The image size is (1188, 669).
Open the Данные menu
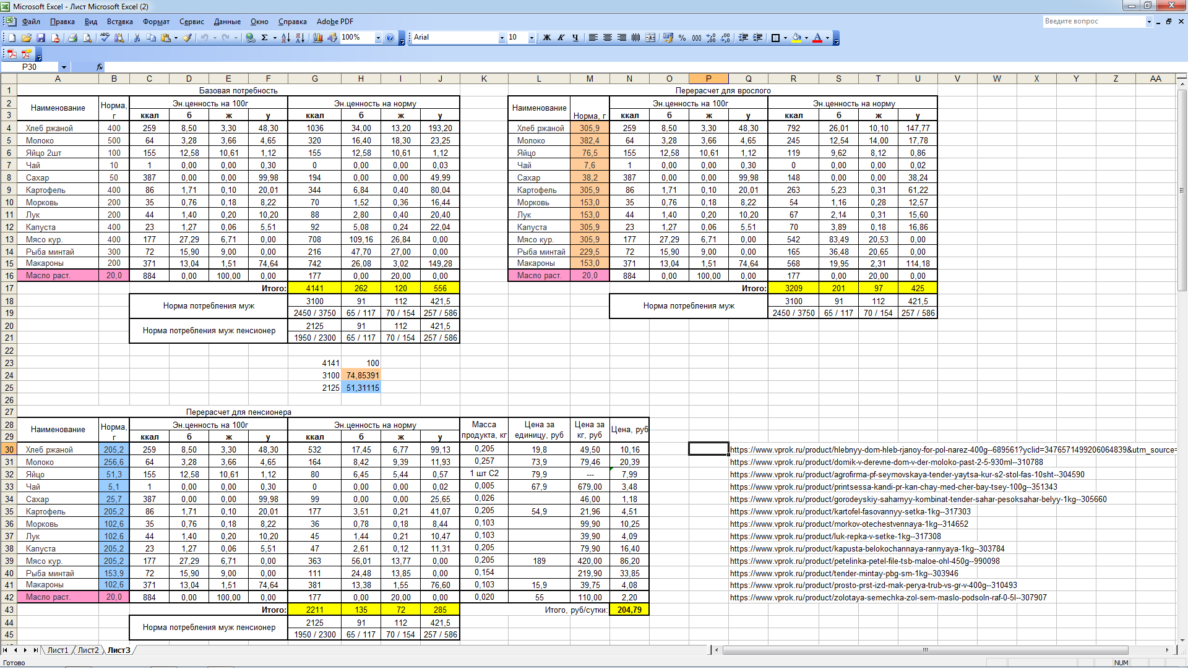click(227, 22)
